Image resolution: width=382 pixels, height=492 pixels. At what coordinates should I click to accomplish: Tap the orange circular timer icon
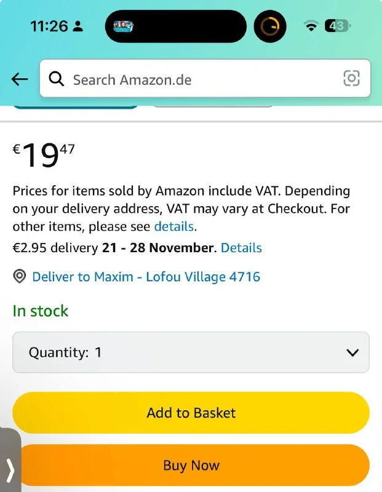270,26
